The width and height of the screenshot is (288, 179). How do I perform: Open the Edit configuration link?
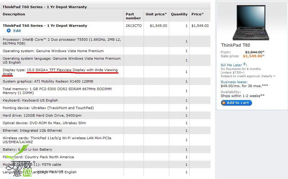(17, 31)
